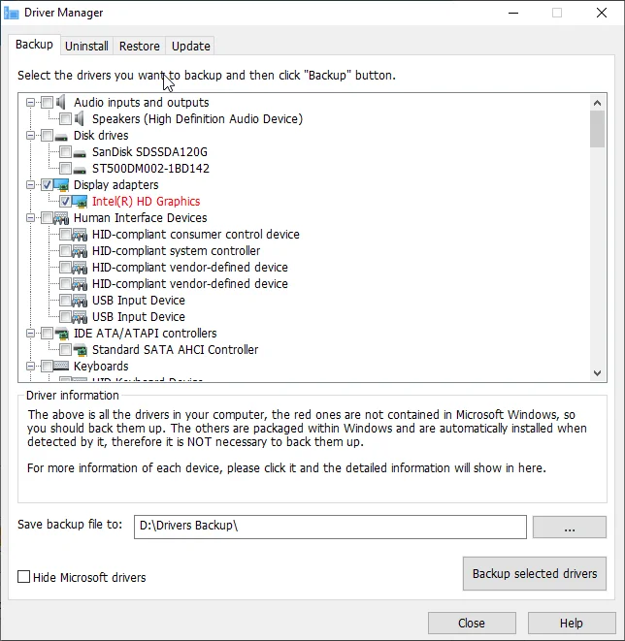This screenshot has width=625, height=641.
Task: Tick the HID-compliant consumer control device checkbox
Action: pos(65,235)
